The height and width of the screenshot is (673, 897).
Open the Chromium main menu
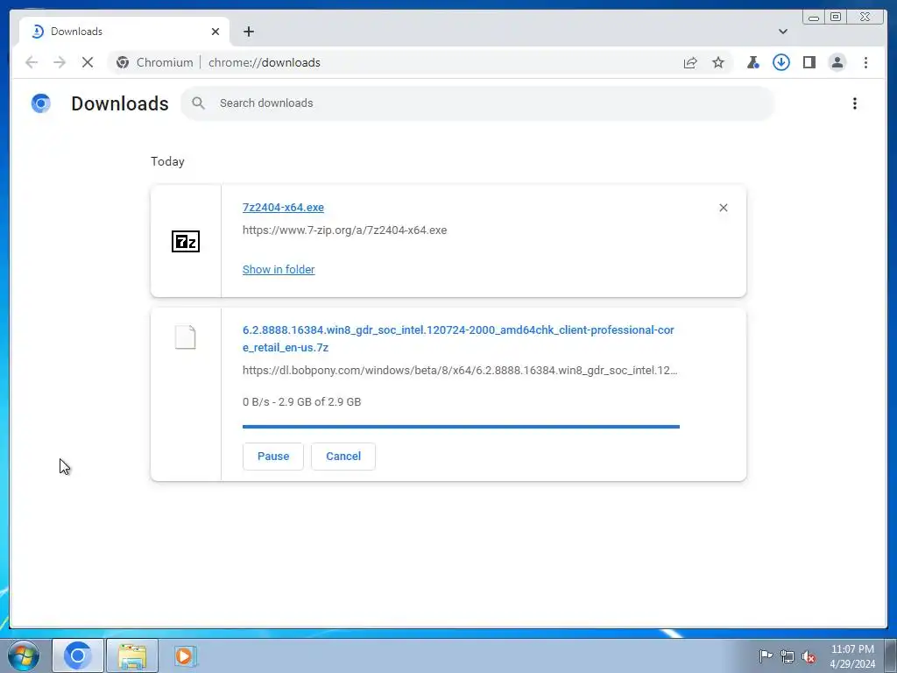(x=866, y=62)
